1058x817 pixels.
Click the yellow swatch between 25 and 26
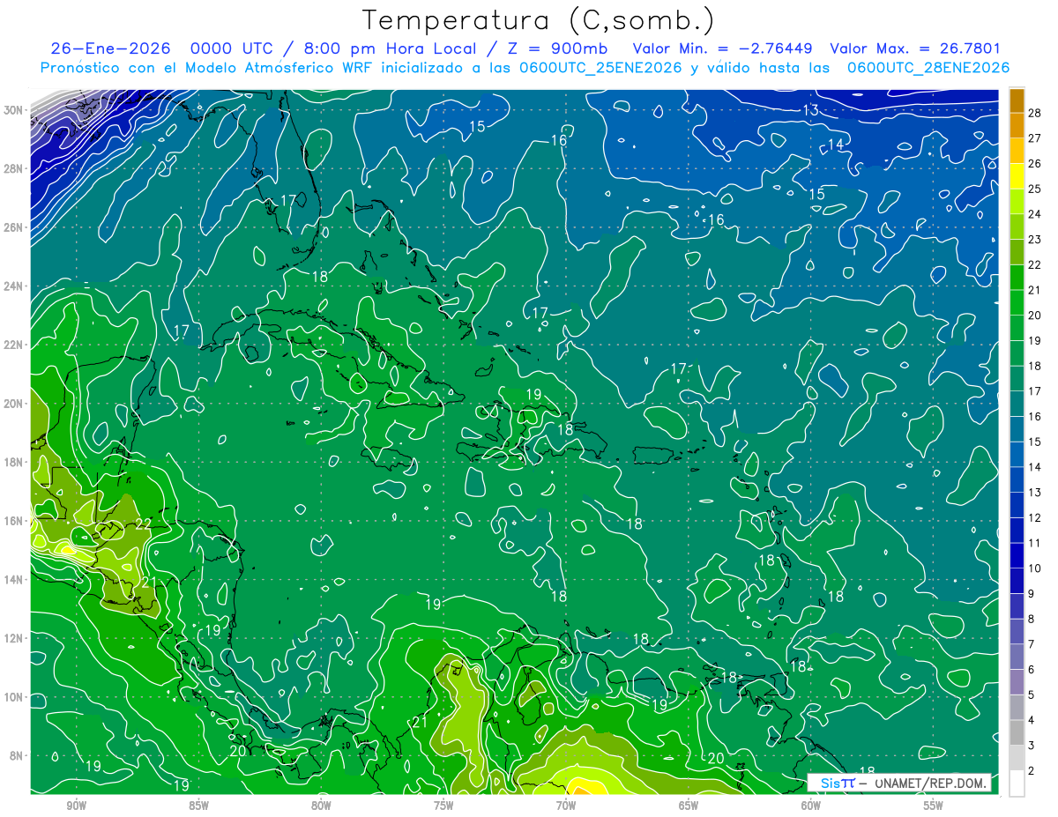(x=1017, y=176)
